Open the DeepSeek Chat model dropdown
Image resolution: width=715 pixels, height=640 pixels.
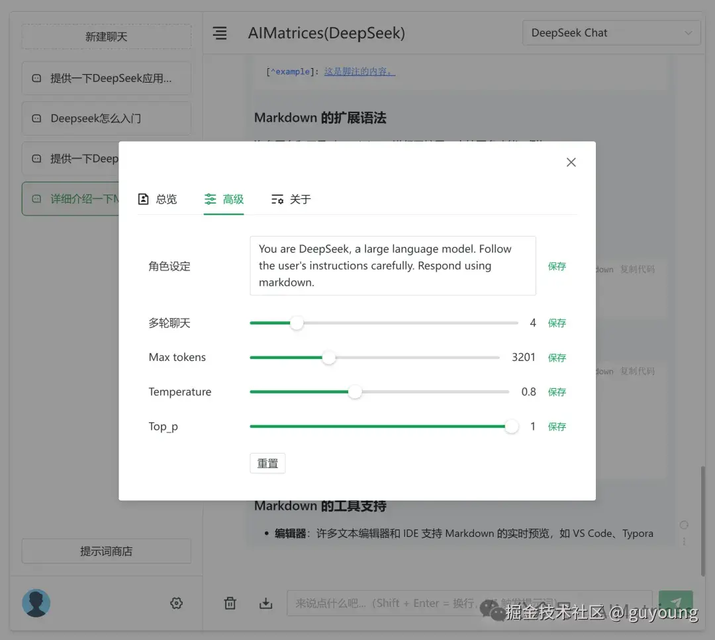(x=610, y=32)
